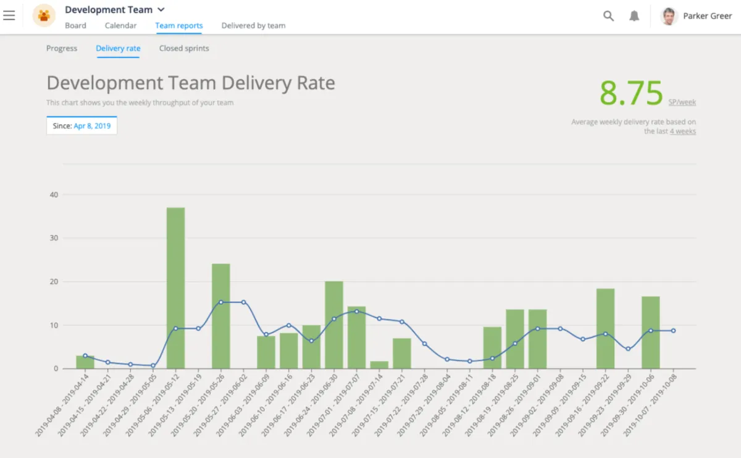Viewport: 741px width, 458px height.
Task: Open search with the magnifier icon
Action: 608,16
